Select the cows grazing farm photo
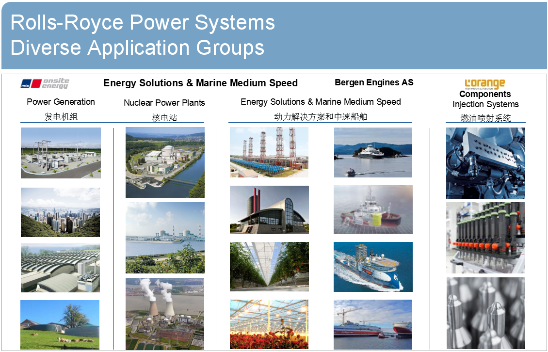This screenshot has height=352, width=548. pos(60,324)
